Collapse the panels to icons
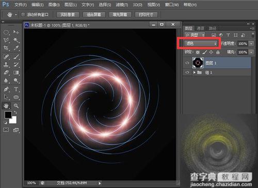 [x=248, y=24]
